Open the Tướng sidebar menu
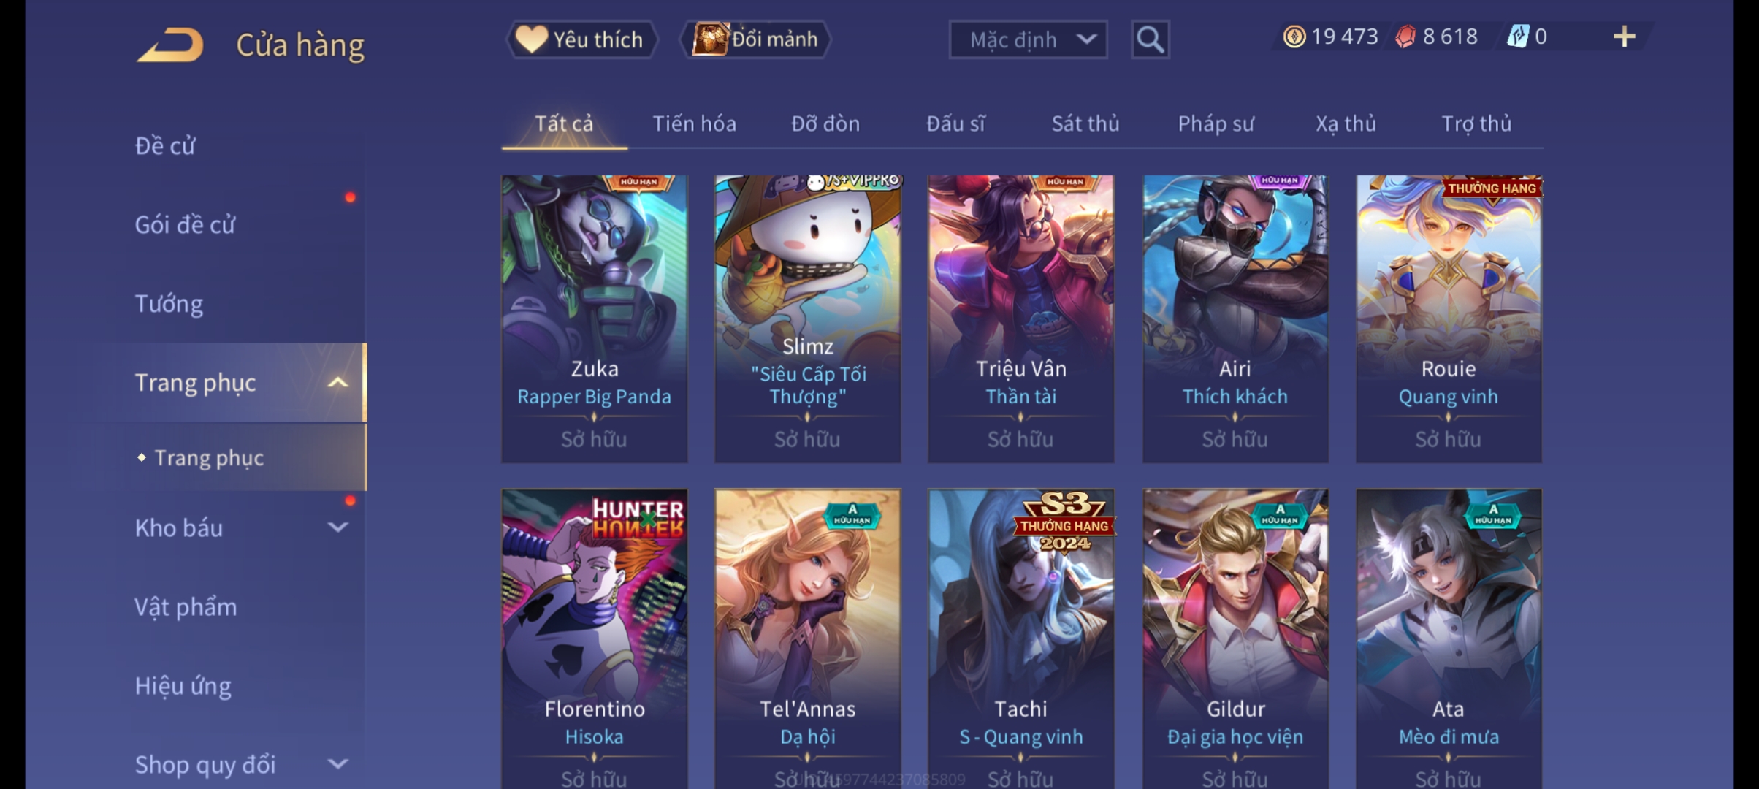This screenshot has width=1759, height=789. pyautogui.click(x=169, y=303)
